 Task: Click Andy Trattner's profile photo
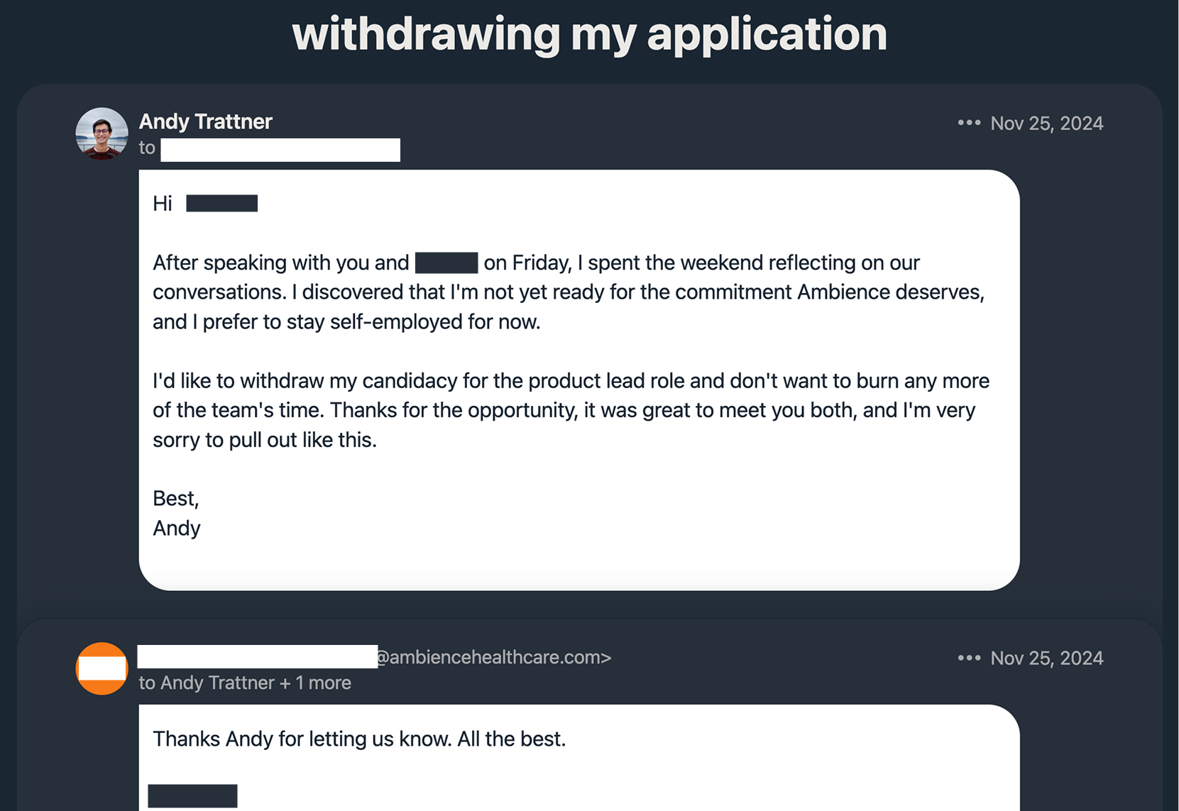(102, 133)
